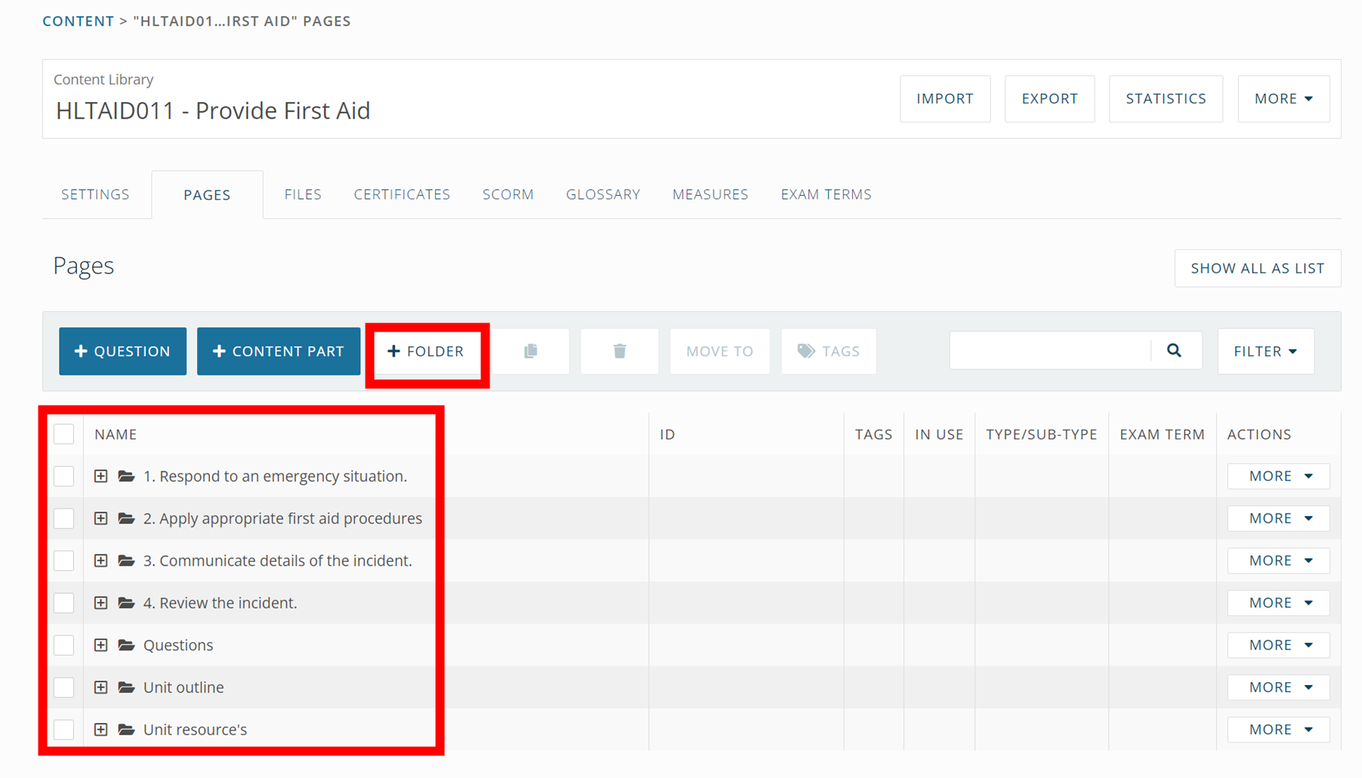Expand the 2. Apply appropriate first aid procedures folder

(x=100, y=519)
